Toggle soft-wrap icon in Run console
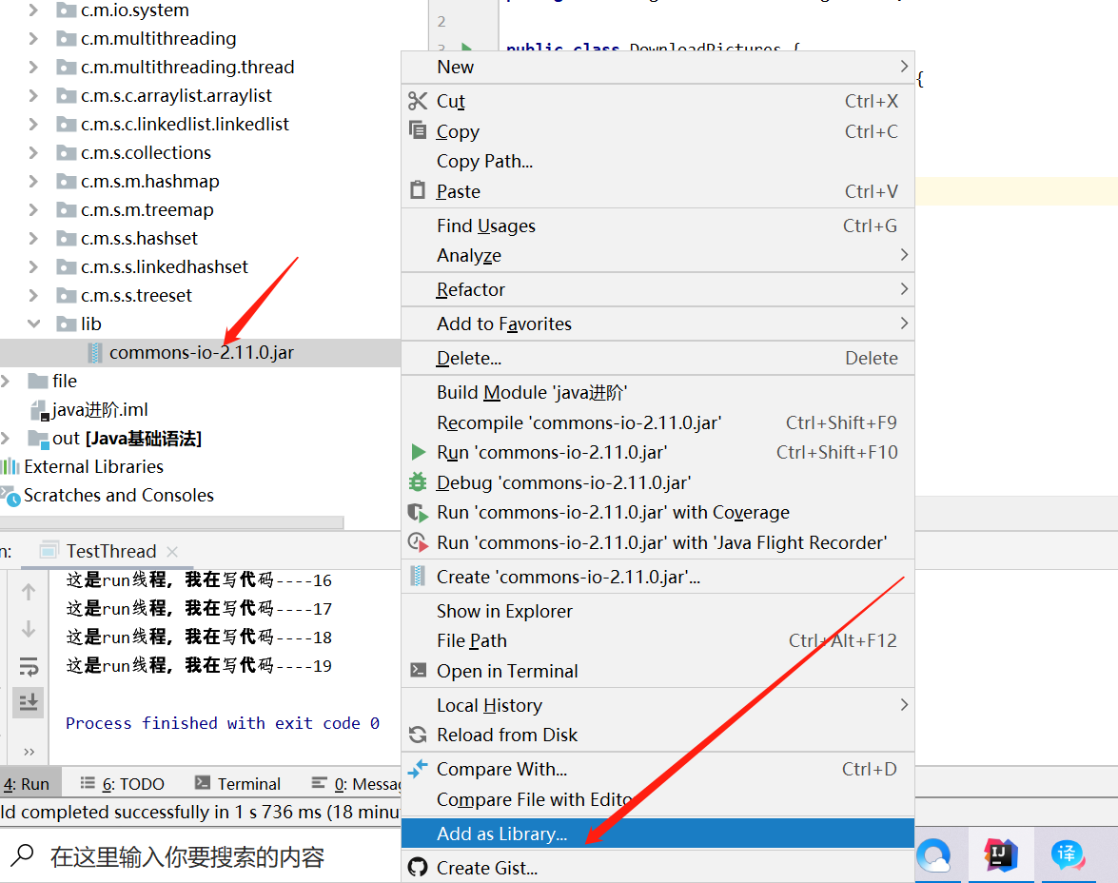1118x883 pixels. (x=29, y=666)
